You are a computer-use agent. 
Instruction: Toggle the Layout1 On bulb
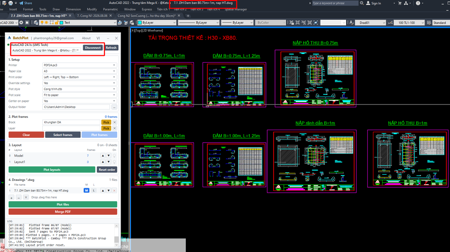tap(114, 162)
